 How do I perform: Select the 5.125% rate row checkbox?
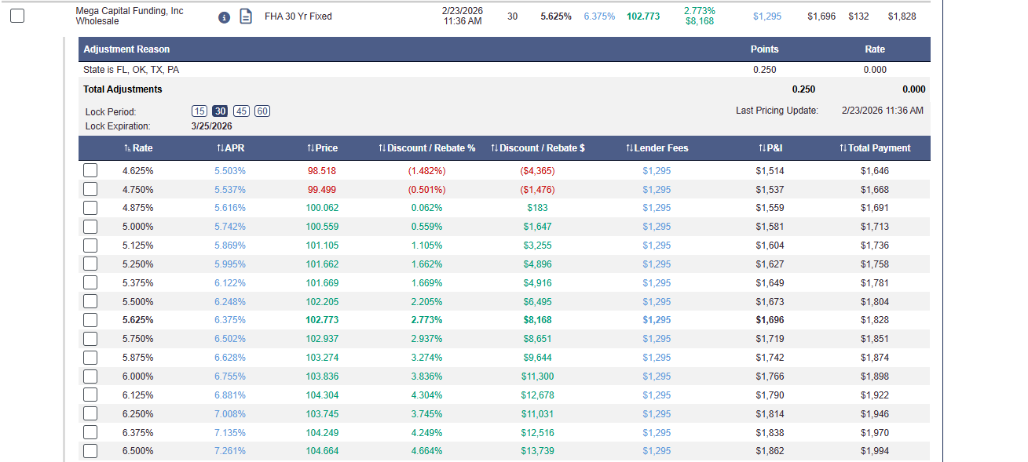[90, 246]
